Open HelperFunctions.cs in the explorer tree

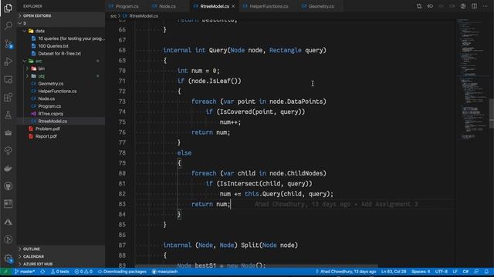tap(61, 91)
